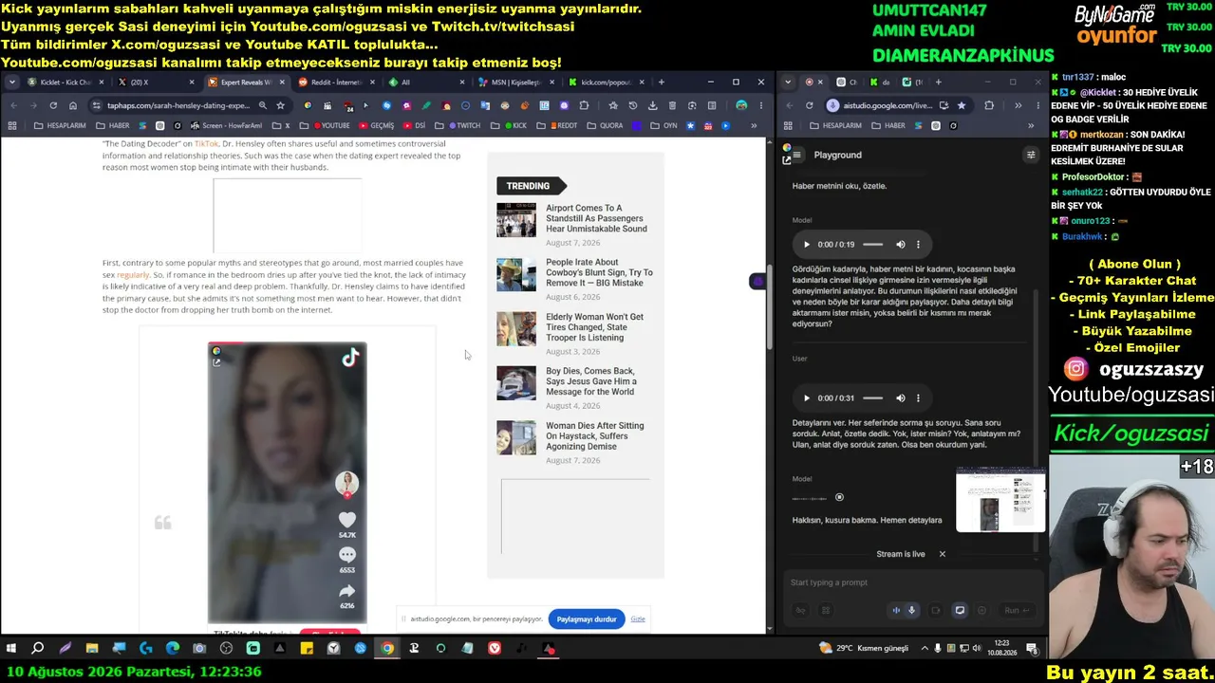
Task: Toggle the audio waveform talk button
Action: point(896,611)
